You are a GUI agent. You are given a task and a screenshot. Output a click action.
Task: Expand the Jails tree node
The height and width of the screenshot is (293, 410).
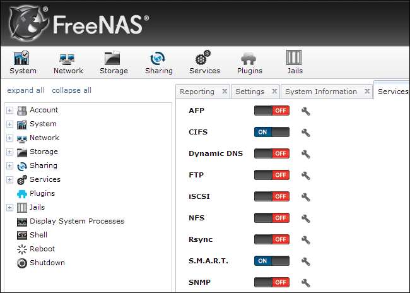(x=9, y=208)
